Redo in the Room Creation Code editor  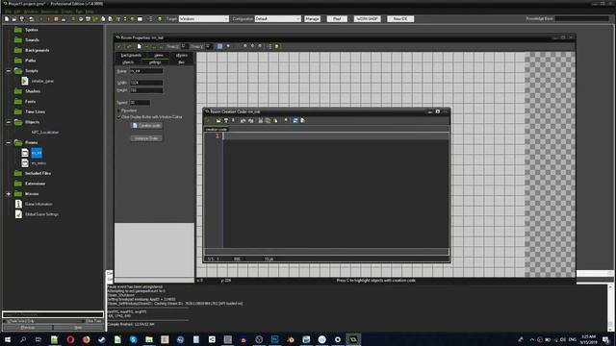pos(250,120)
